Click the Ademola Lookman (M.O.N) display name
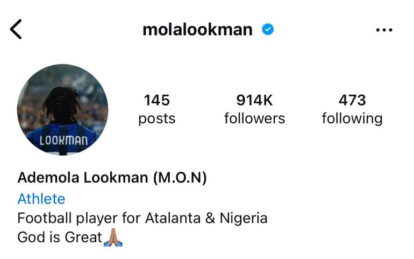 coord(112,178)
